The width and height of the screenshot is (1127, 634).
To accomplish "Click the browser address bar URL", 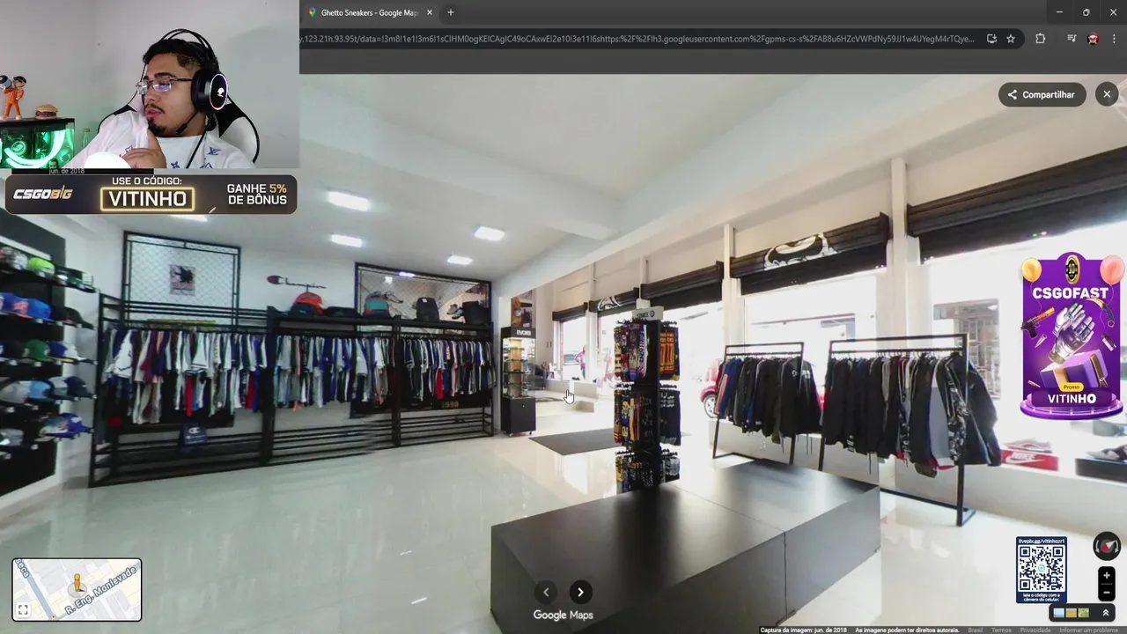I will pos(637,39).
